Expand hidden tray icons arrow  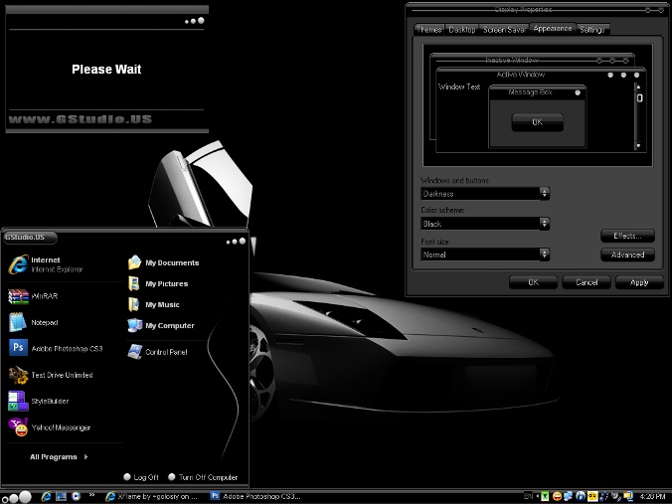538,496
